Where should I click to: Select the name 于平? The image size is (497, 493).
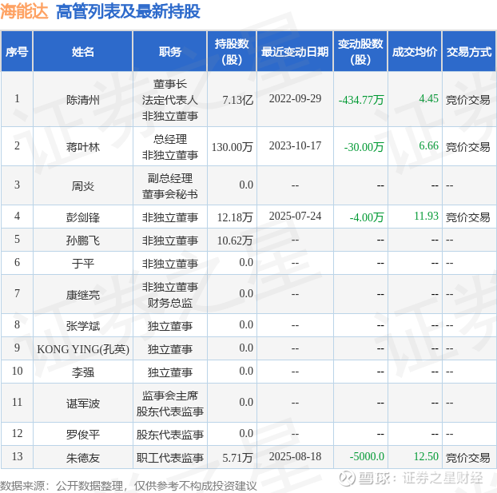point(83,264)
